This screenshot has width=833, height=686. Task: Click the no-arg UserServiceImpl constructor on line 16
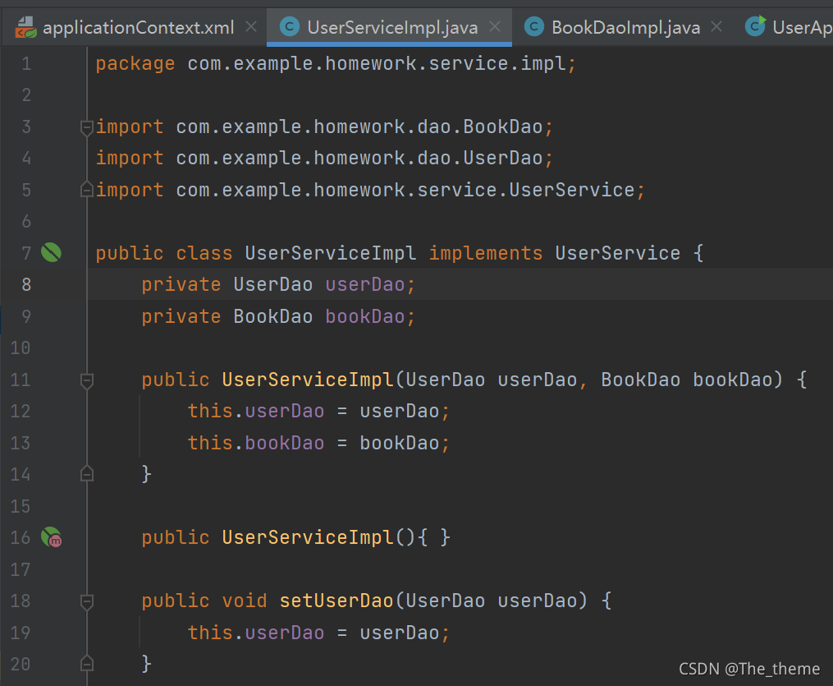click(308, 537)
